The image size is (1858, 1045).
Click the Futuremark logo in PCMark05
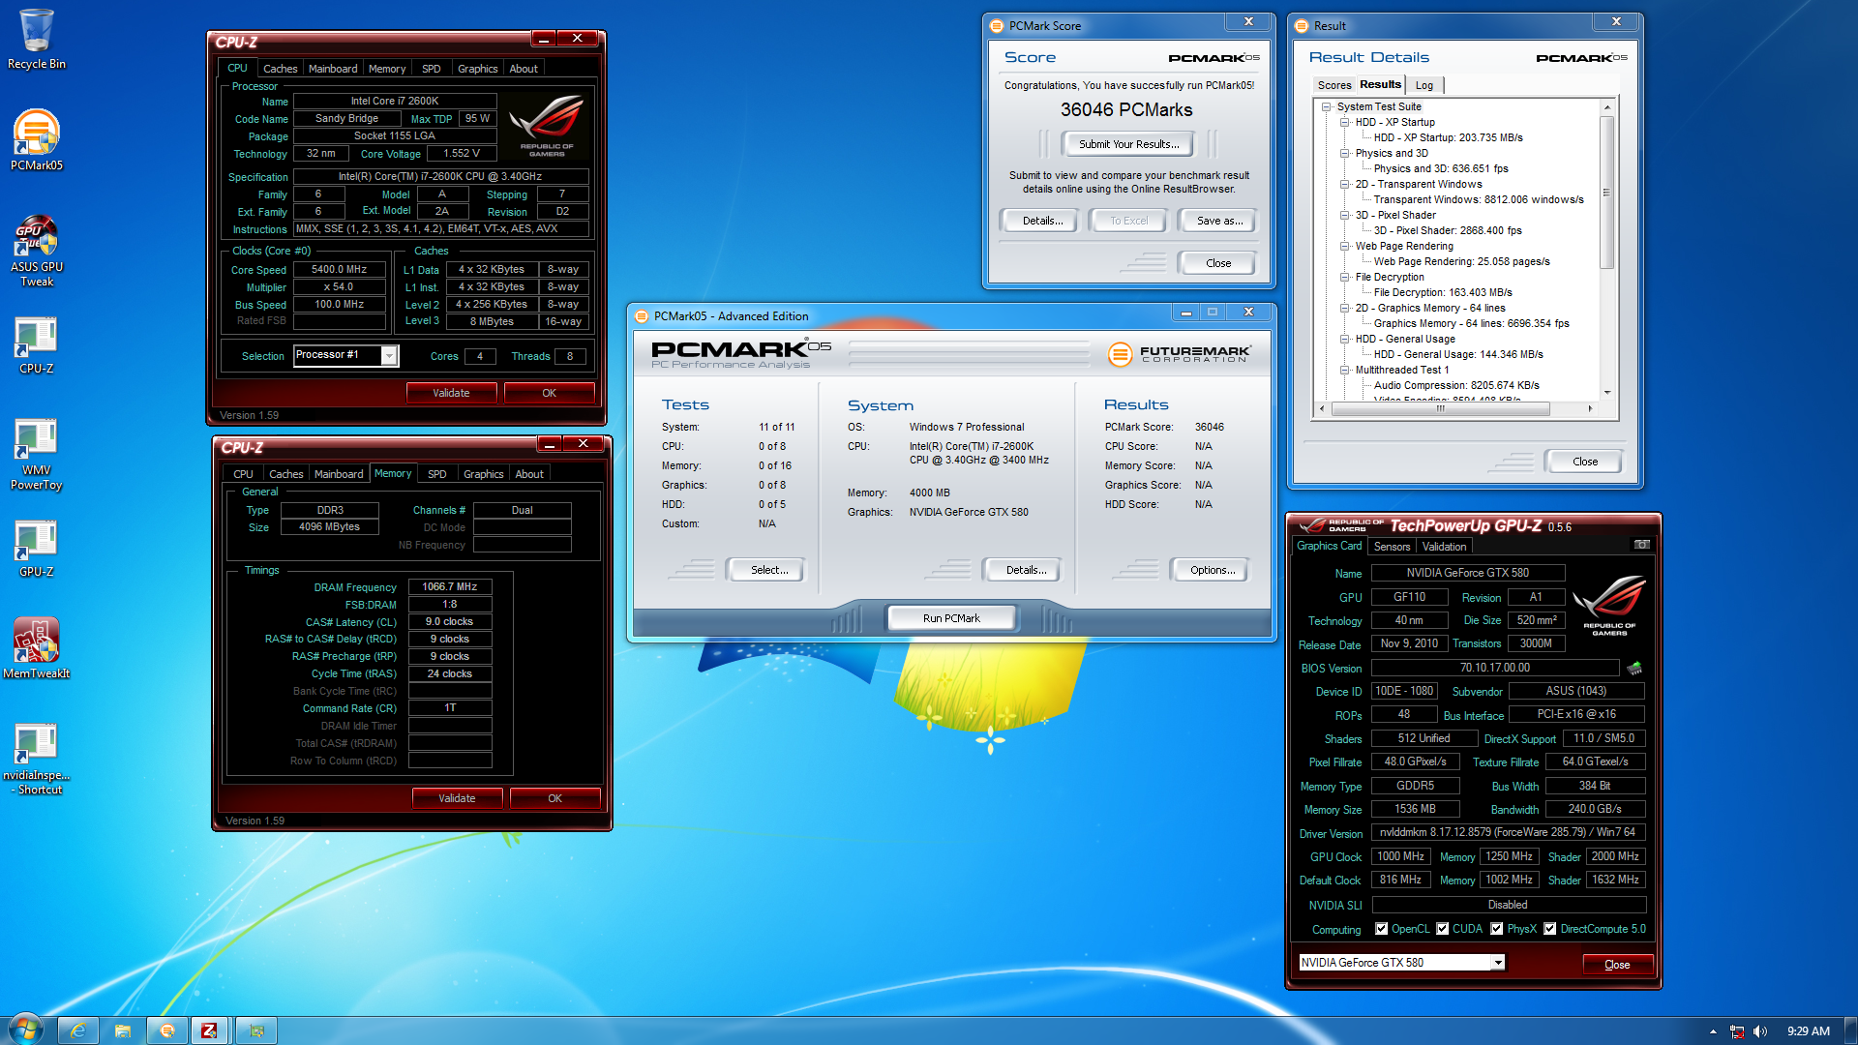click(x=1178, y=354)
